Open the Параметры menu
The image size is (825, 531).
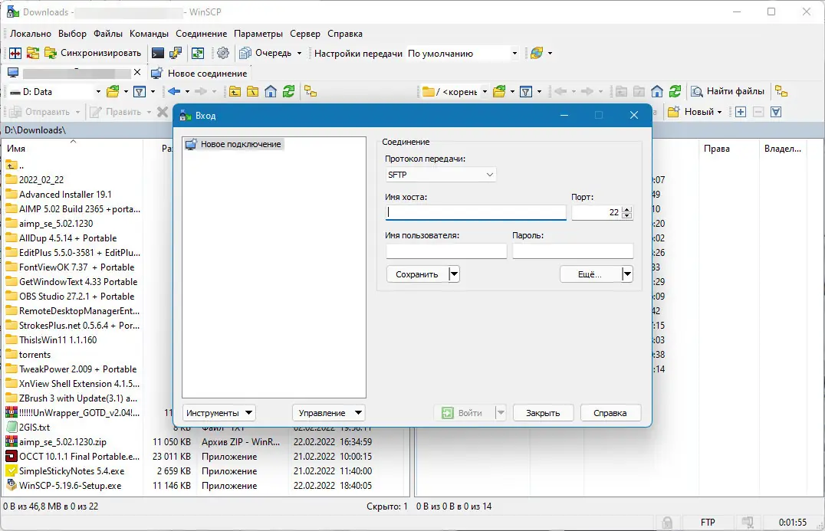point(258,34)
